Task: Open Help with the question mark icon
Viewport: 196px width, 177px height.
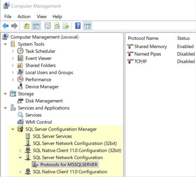Action: point(78,26)
